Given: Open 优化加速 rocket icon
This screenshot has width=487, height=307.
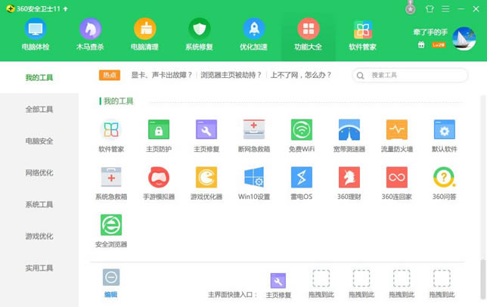Looking at the screenshot, I should [253, 34].
